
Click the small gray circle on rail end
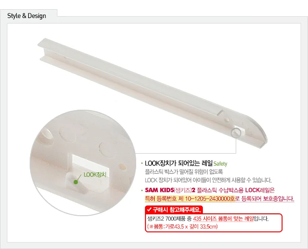coord(236,133)
